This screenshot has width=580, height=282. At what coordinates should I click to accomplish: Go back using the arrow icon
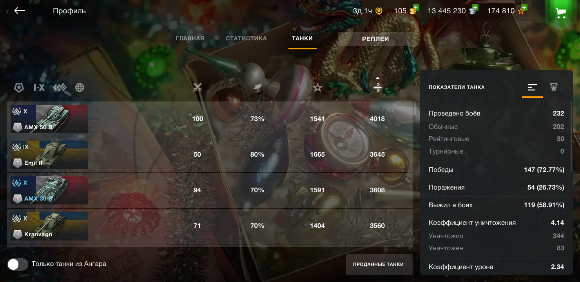19,11
